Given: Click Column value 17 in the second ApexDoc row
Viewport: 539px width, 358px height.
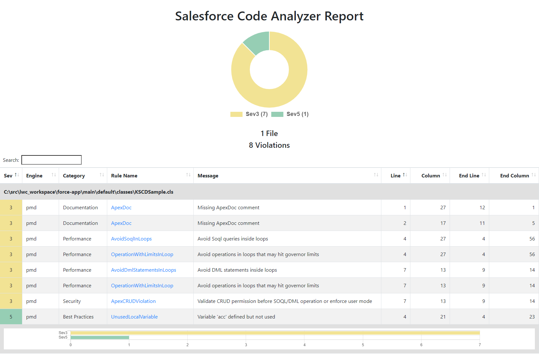Looking at the screenshot, I should click(x=443, y=223).
